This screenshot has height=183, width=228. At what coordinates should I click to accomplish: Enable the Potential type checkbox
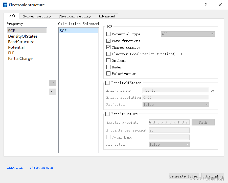coord(108,34)
